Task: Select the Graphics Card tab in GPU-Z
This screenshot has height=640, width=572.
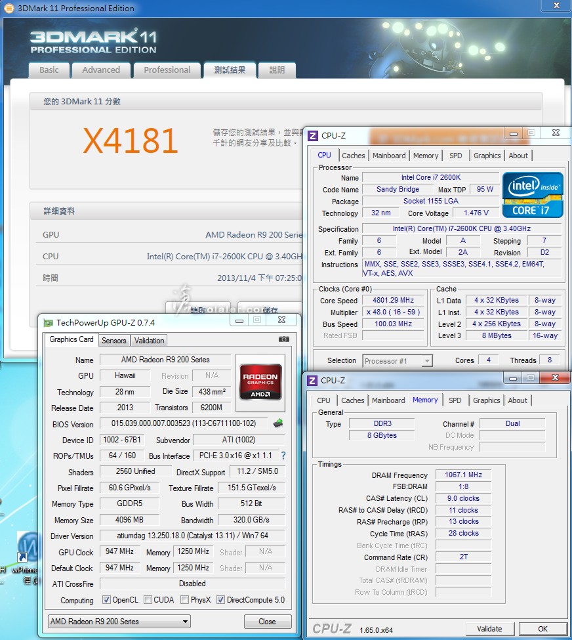Action: click(x=71, y=339)
